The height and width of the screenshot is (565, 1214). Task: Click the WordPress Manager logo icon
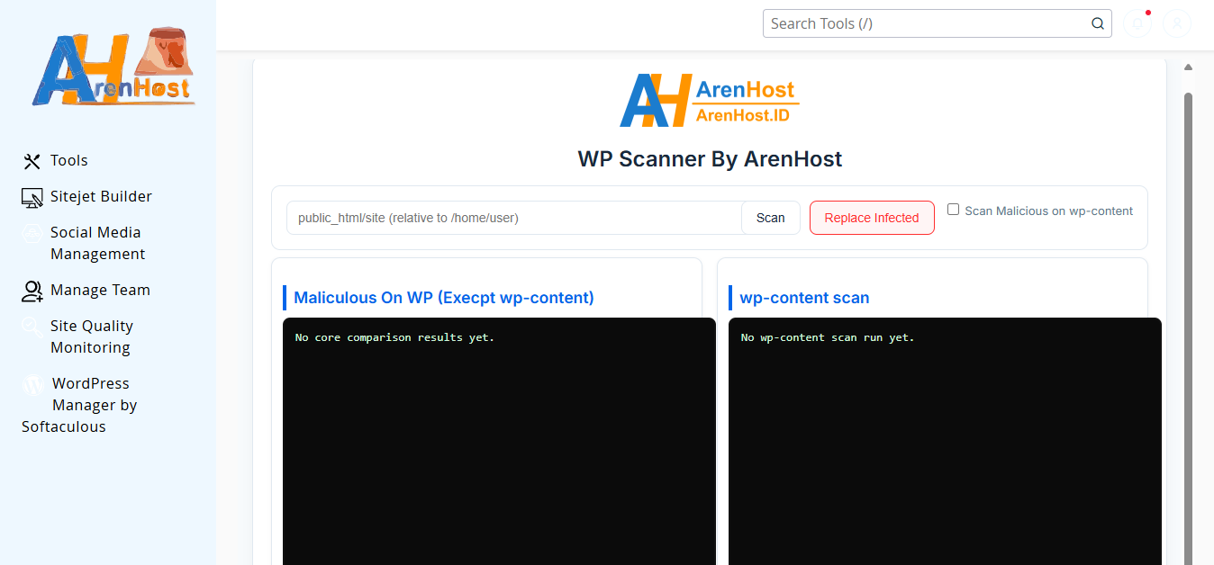click(33, 385)
